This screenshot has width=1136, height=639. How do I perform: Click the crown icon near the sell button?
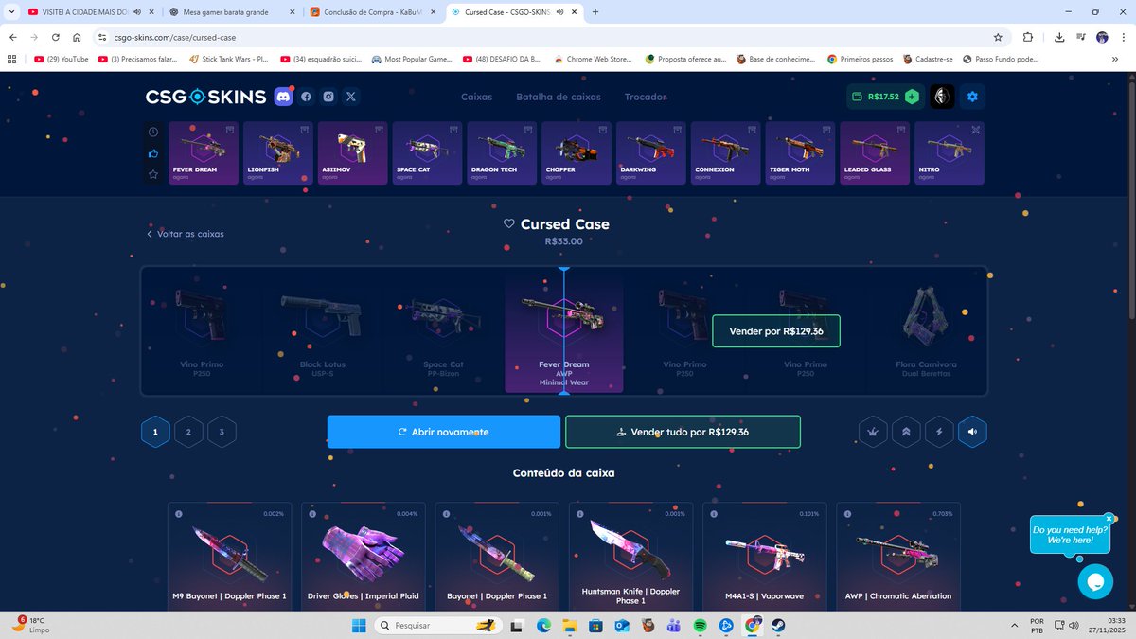click(872, 431)
